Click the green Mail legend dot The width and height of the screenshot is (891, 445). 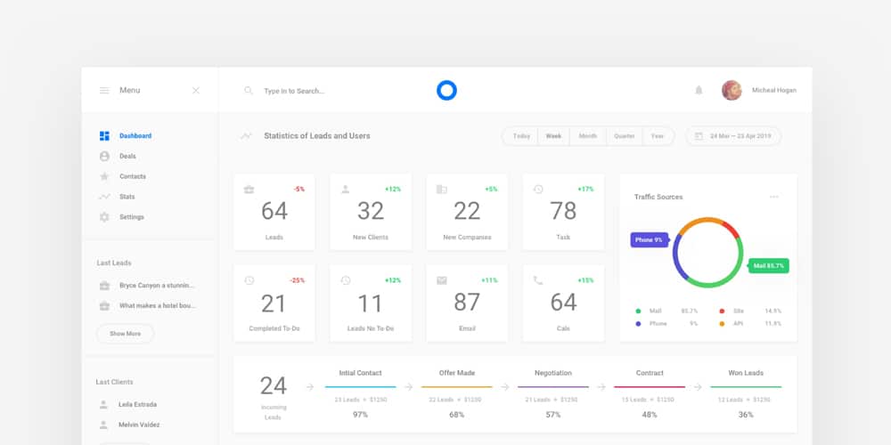(x=638, y=311)
